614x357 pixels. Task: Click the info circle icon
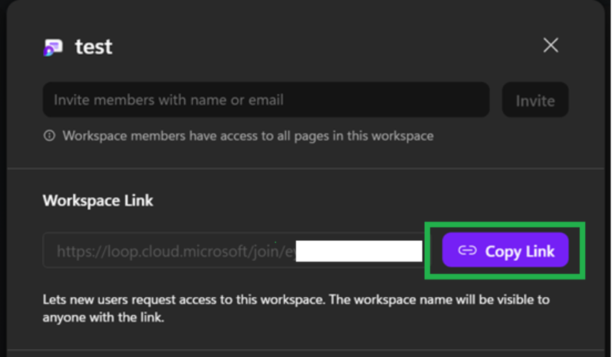[50, 136]
